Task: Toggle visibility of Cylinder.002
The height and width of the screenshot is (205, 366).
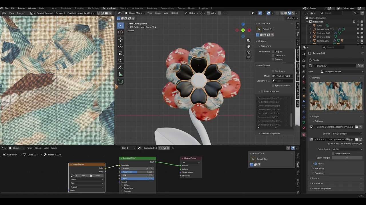Action: 358,33
